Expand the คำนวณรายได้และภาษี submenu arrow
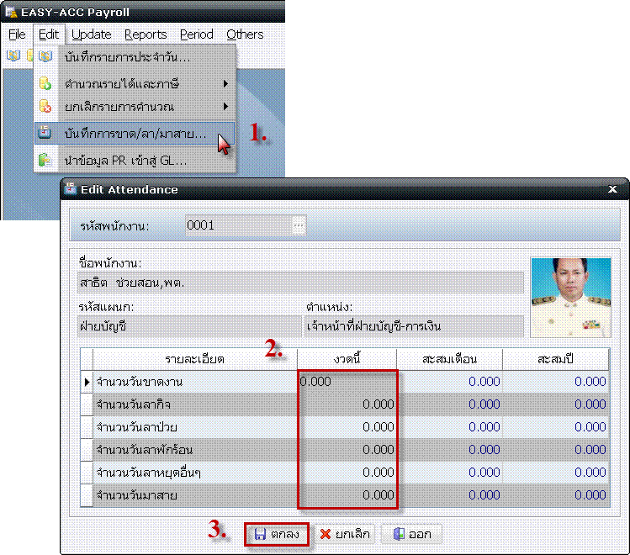Viewport: 630px width, 555px height. (x=225, y=84)
